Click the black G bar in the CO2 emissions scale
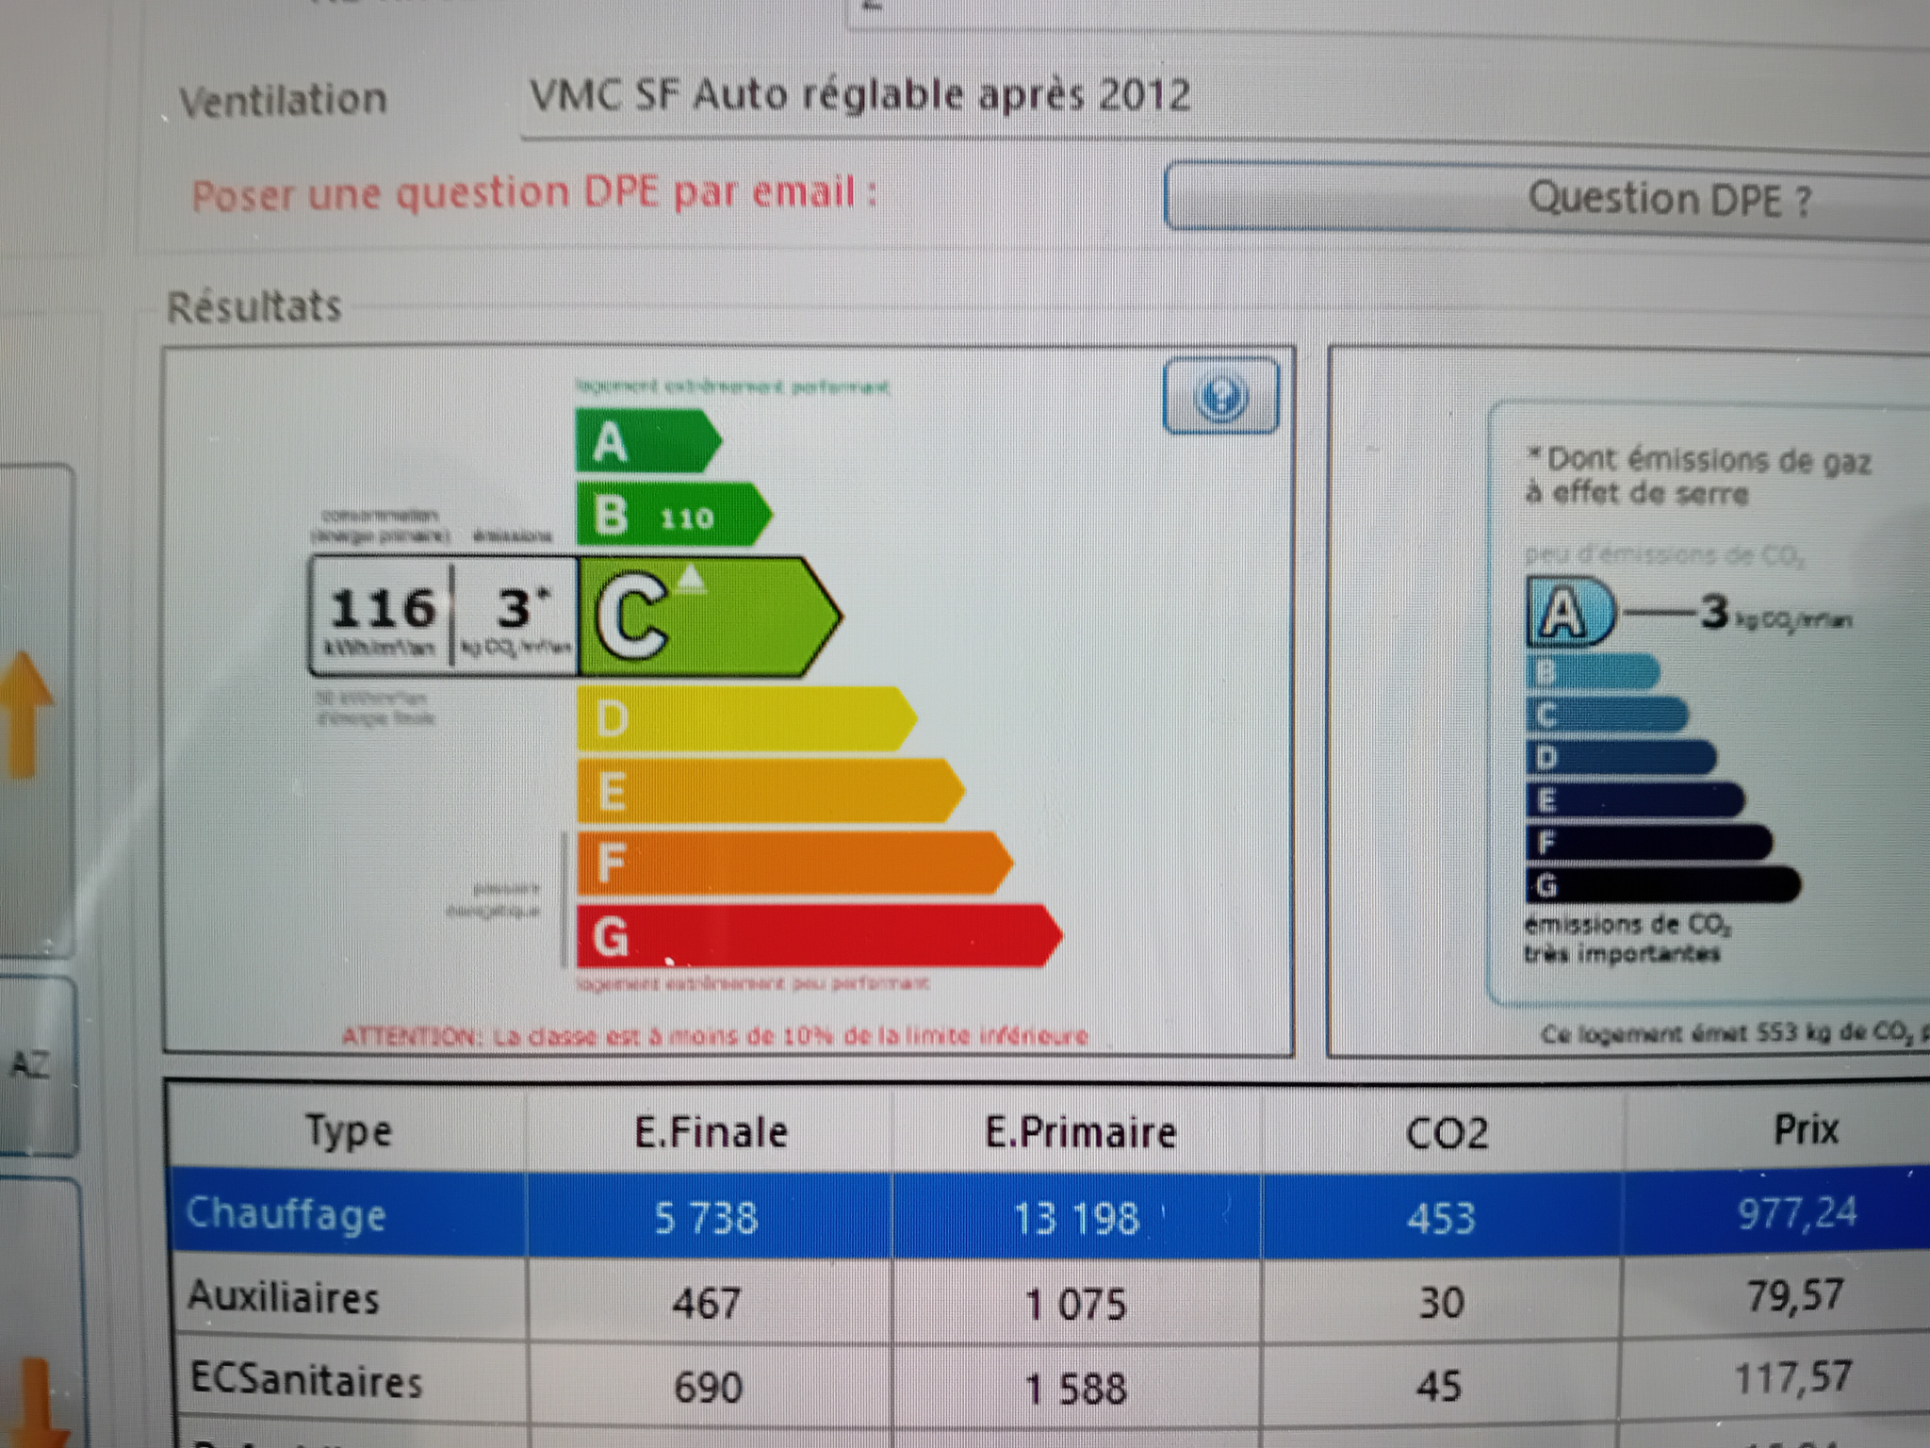This screenshot has height=1448, width=1930. point(1663,885)
